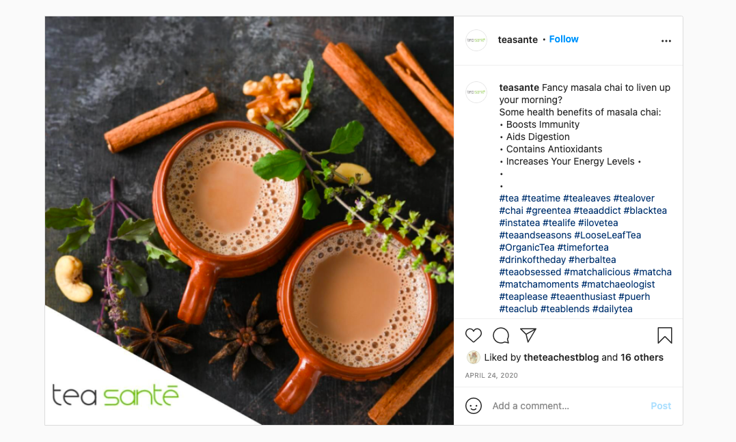Viewport: 736px width, 442px height.
Task: Save post with bookmark icon
Action: click(x=665, y=335)
